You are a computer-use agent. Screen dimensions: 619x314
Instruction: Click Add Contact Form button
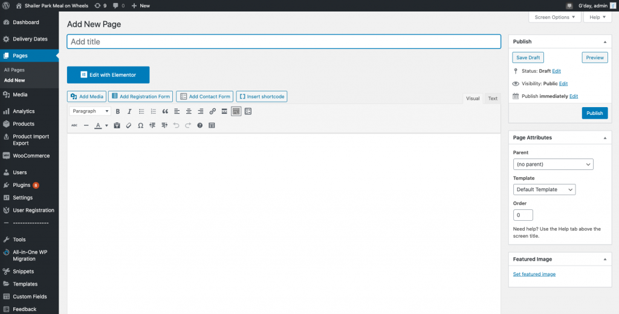pyautogui.click(x=204, y=96)
